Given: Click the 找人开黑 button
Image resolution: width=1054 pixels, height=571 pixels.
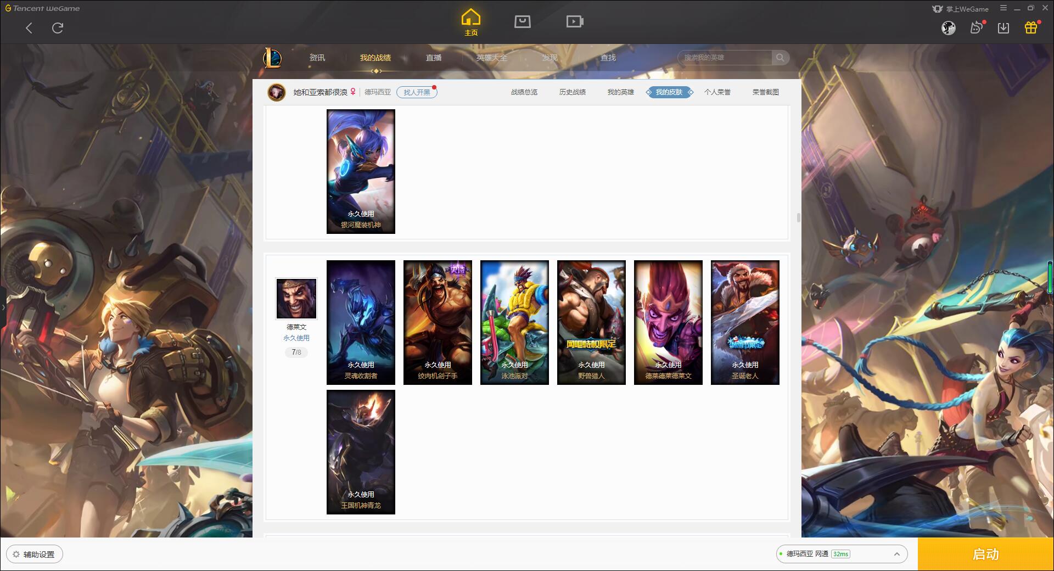Looking at the screenshot, I should [x=417, y=92].
